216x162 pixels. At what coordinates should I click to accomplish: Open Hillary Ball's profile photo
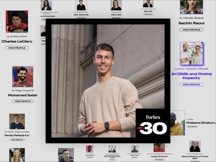[116, 5]
